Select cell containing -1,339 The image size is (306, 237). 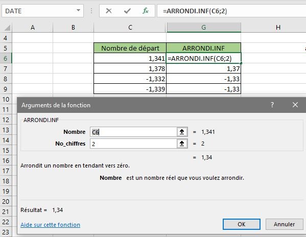point(130,89)
